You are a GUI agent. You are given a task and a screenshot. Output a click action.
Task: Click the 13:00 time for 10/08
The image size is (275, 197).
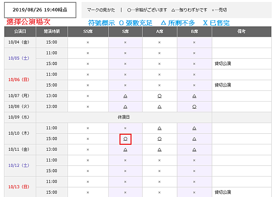tap(51, 107)
